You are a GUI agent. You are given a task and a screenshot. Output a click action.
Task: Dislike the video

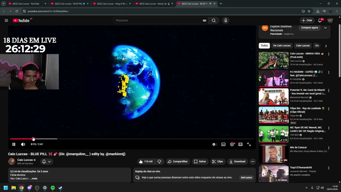click(159, 162)
